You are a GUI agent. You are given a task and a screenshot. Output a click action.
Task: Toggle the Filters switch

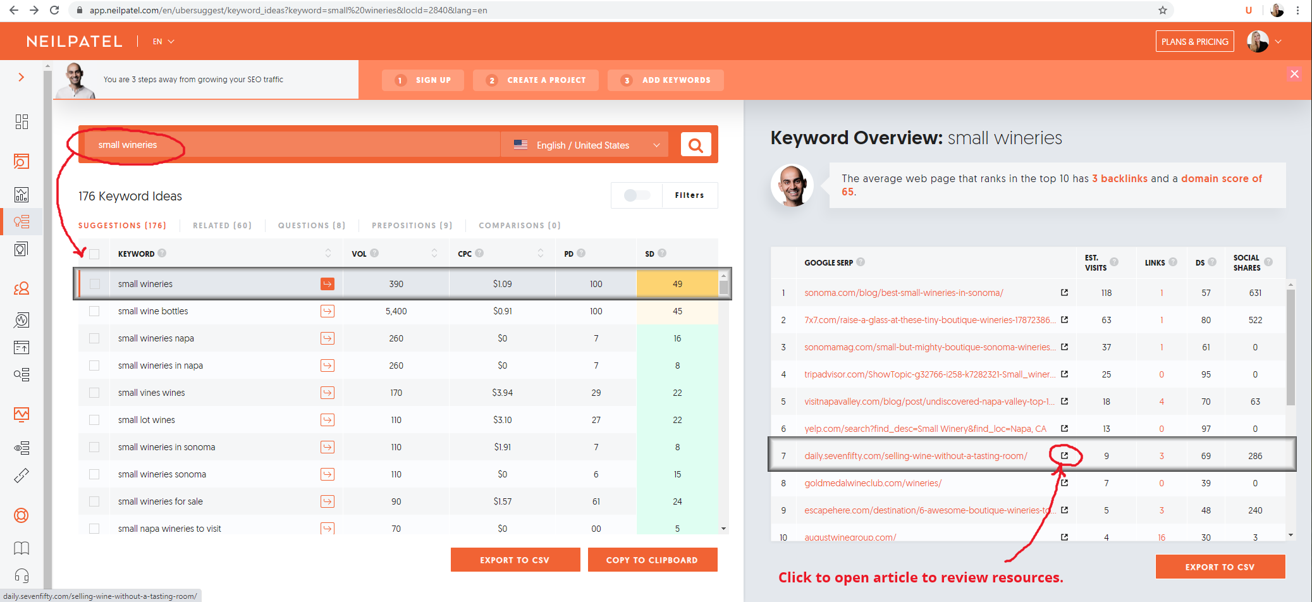[636, 195]
